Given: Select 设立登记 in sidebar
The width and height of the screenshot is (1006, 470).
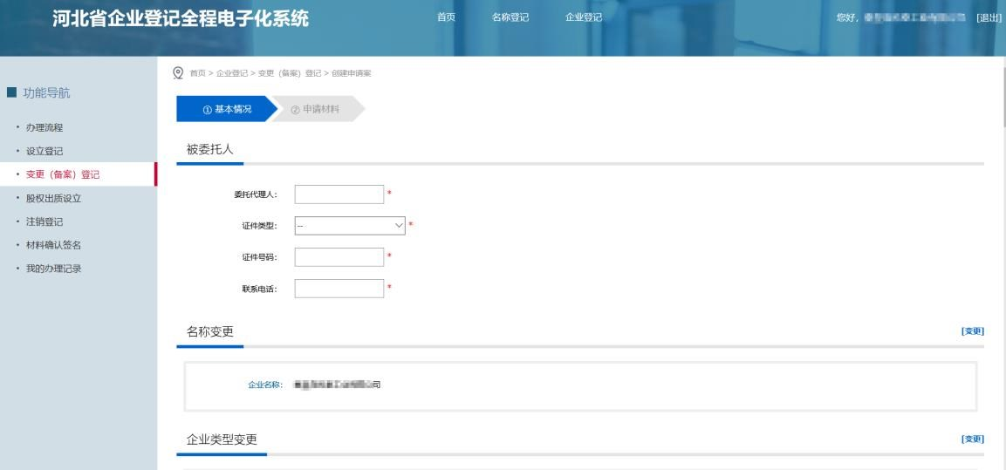Looking at the screenshot, I should pos(44,151).
